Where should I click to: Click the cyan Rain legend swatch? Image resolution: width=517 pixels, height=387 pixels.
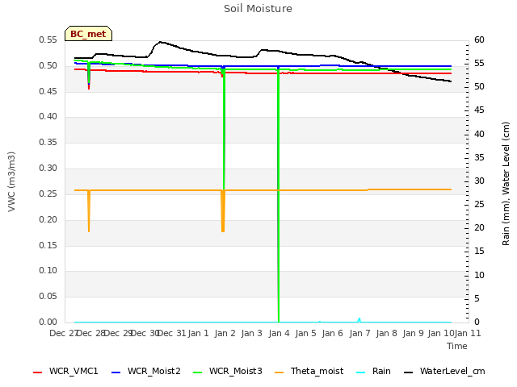click(361, 372)
